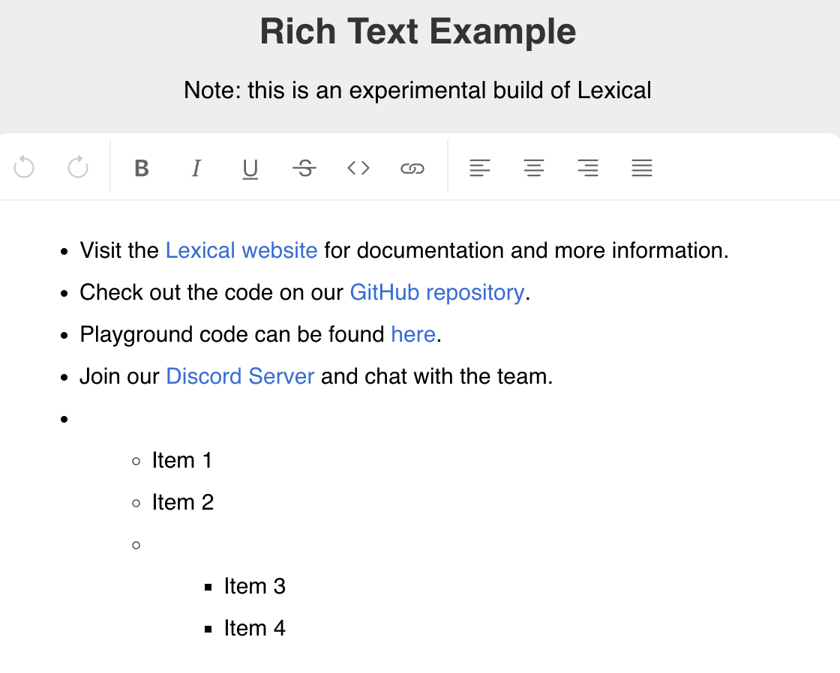Toggle italic formatting
This screenshot has height=673, width=840.
[196, 168]
